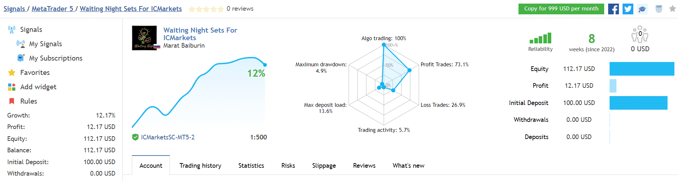678x181 pixels.
Task: Open MetaTrader 5 breadcrumb link
Action: pyautogui.click(x=53, y=9)
